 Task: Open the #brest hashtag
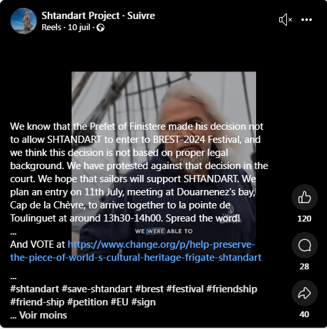149,289
